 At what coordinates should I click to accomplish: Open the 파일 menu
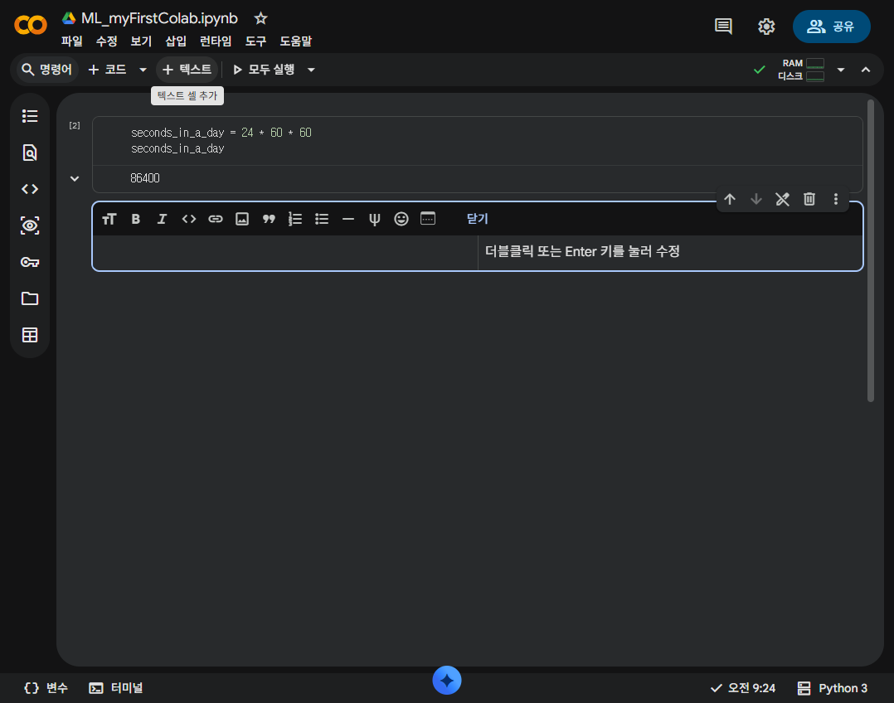tap(72, 41)
